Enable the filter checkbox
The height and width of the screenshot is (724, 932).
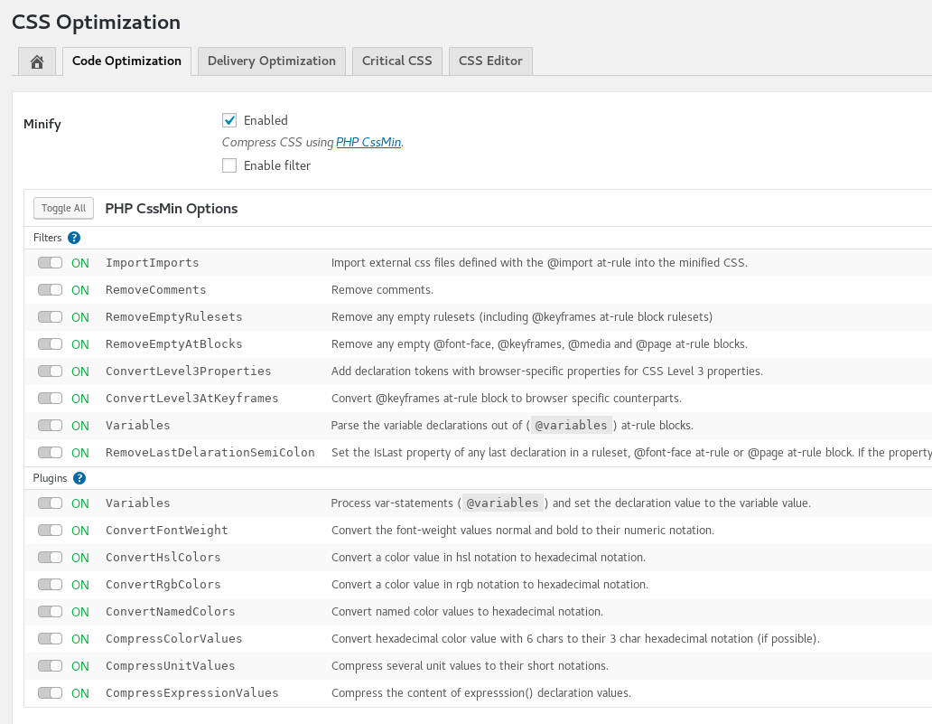click(x=229, y=165)
